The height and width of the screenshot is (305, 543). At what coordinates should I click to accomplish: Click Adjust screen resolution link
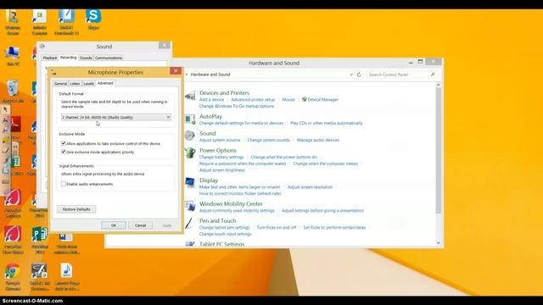tap(310, 187)
